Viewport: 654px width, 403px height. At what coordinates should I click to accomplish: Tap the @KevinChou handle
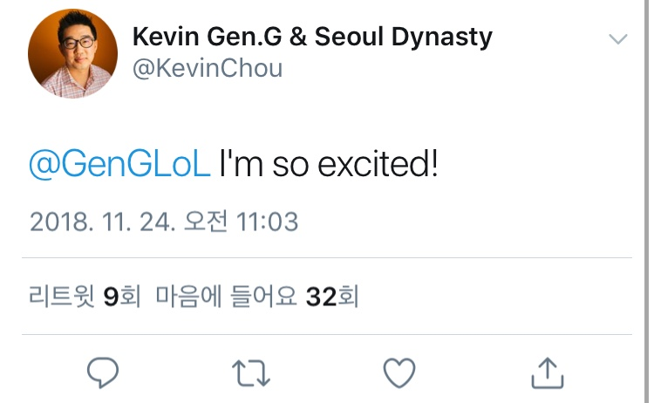(208, 69)
